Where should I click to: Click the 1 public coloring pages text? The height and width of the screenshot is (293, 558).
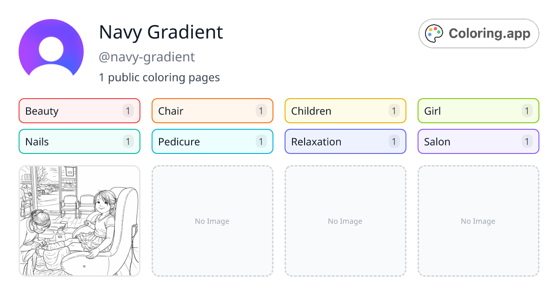click(159, 77)
